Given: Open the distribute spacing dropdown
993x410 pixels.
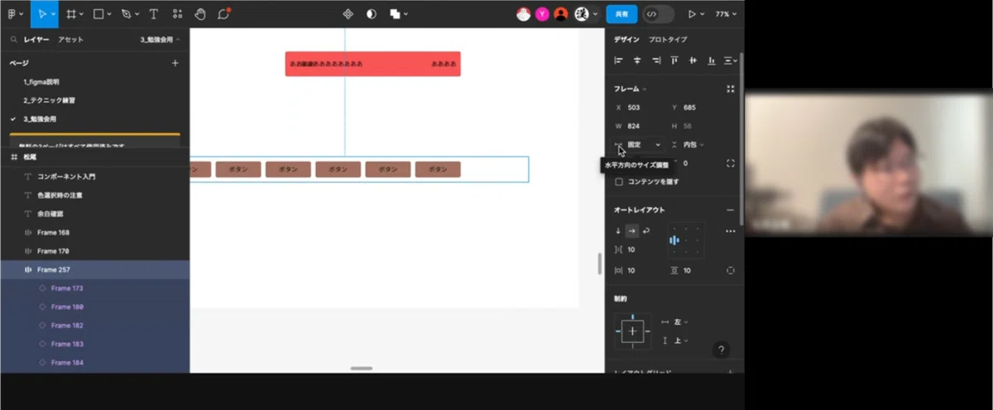Looking at the screenshot, I should (731, 60).
